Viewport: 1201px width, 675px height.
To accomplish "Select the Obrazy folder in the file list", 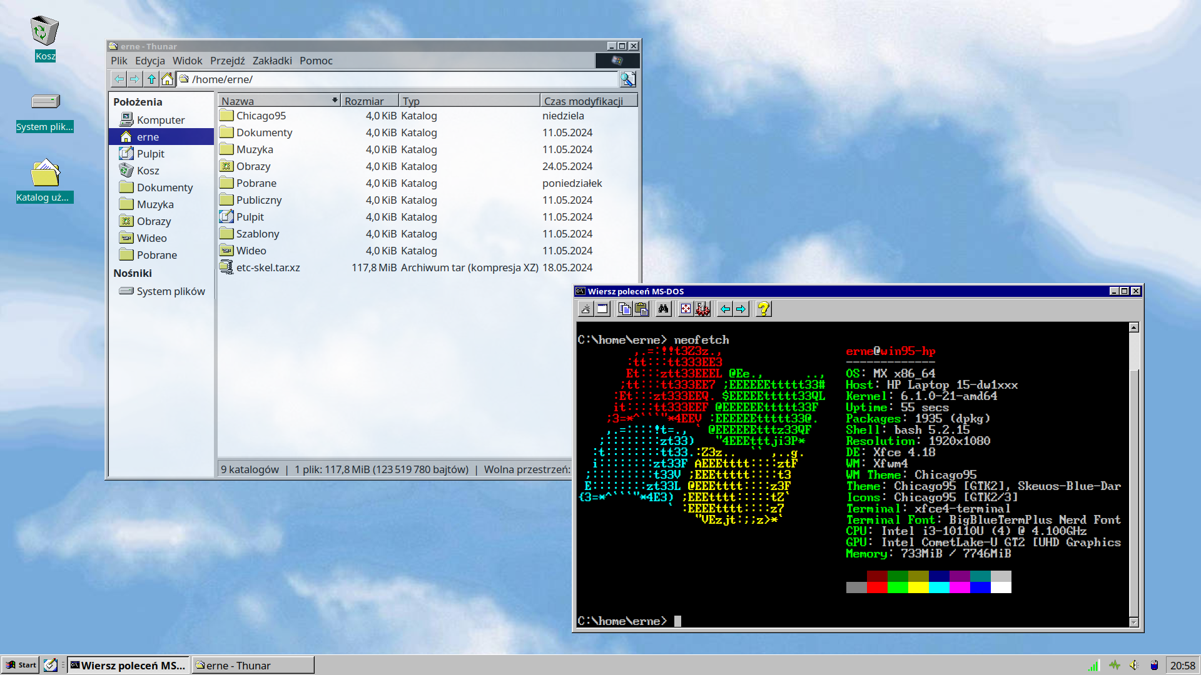I will click(x=428, y=166).
